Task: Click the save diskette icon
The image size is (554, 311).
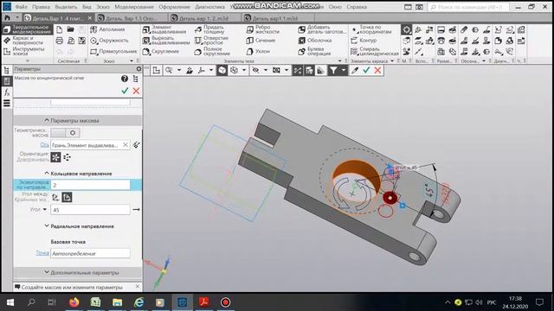Action: click(x=82, y=41)
